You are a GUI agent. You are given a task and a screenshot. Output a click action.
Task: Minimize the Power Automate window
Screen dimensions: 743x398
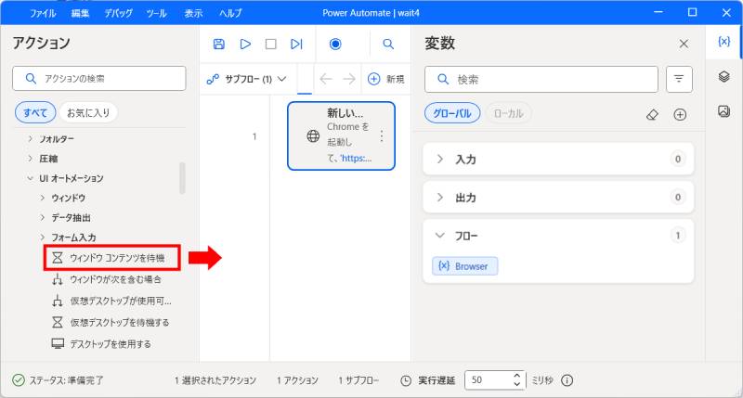658,12
